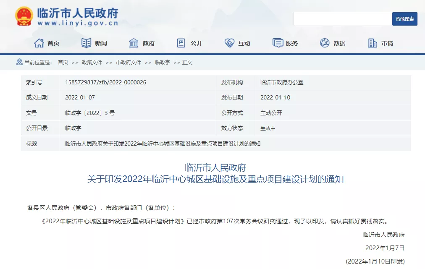The image size is (425, 269).
Task: Click the 生效中 status value
Action: coord(268,128)
